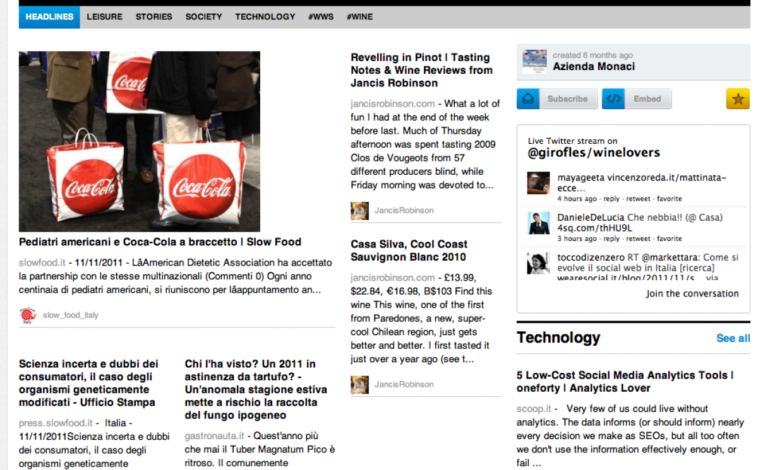Click mayageeta's tweet avatar
The height and width of the screenshot is (470, 758).
[x=538, y=183]
